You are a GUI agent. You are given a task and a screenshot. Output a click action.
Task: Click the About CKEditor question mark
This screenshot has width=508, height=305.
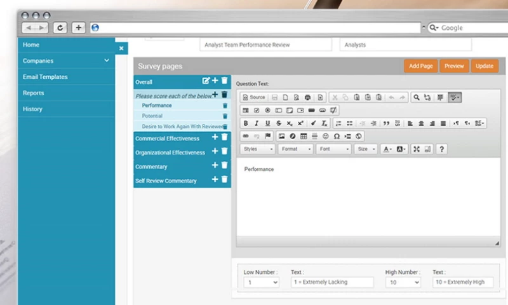pos(441,149)
